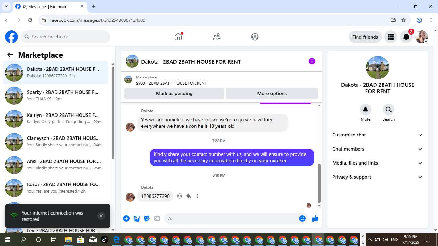Open more options for 12086277390 message
Screen dimensions: 438x246
198,196
